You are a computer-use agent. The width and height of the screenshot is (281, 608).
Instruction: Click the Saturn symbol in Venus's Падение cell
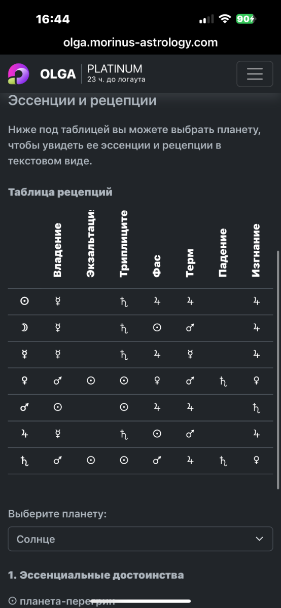pos(223,381)
